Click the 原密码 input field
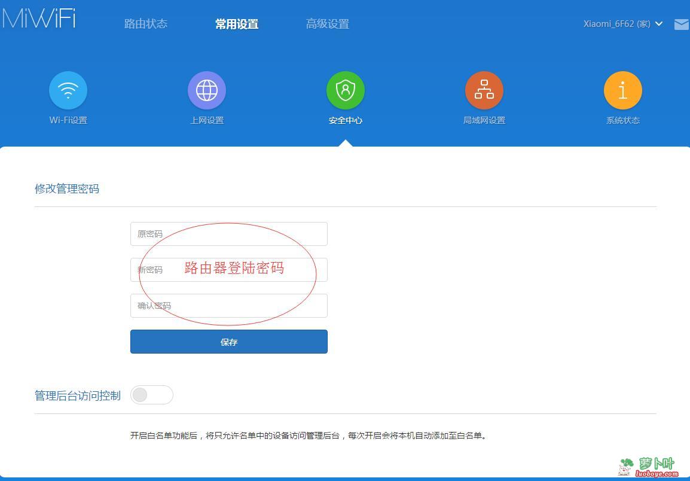The width and height of the screenshot is (690, 481). 229,234
